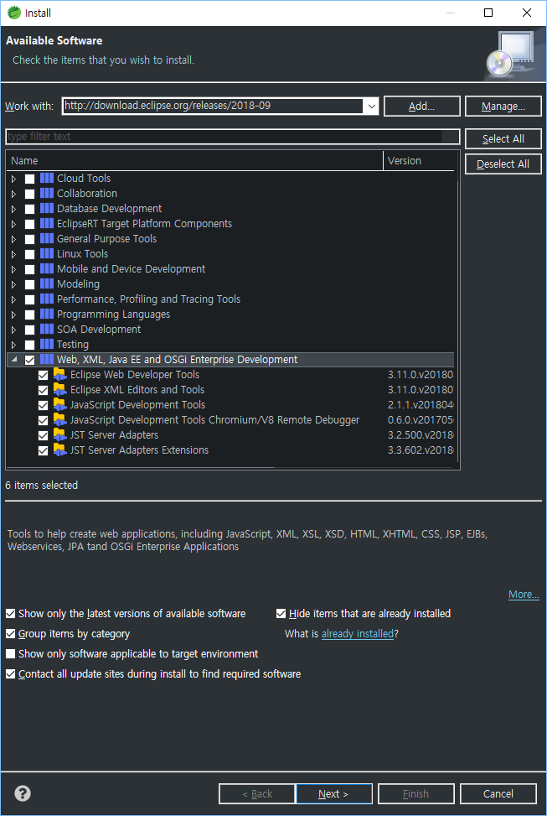Toggle Group items by category checkbox
This screenshot has height=816, width=547.
10,634
